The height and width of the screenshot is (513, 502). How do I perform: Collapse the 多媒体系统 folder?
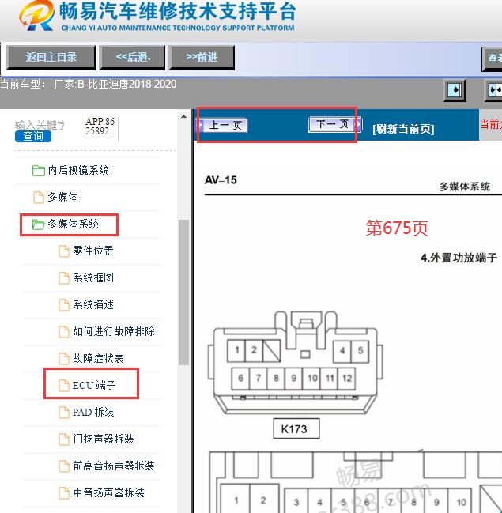(74, 224)
